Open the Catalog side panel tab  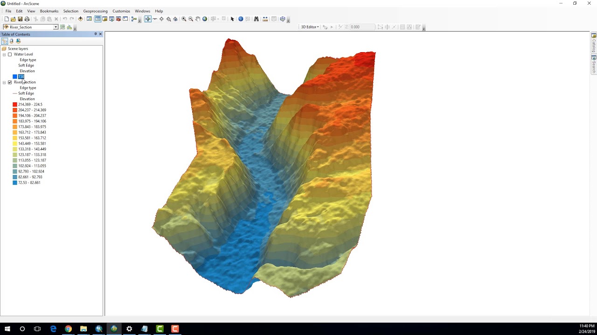[594, 43]
